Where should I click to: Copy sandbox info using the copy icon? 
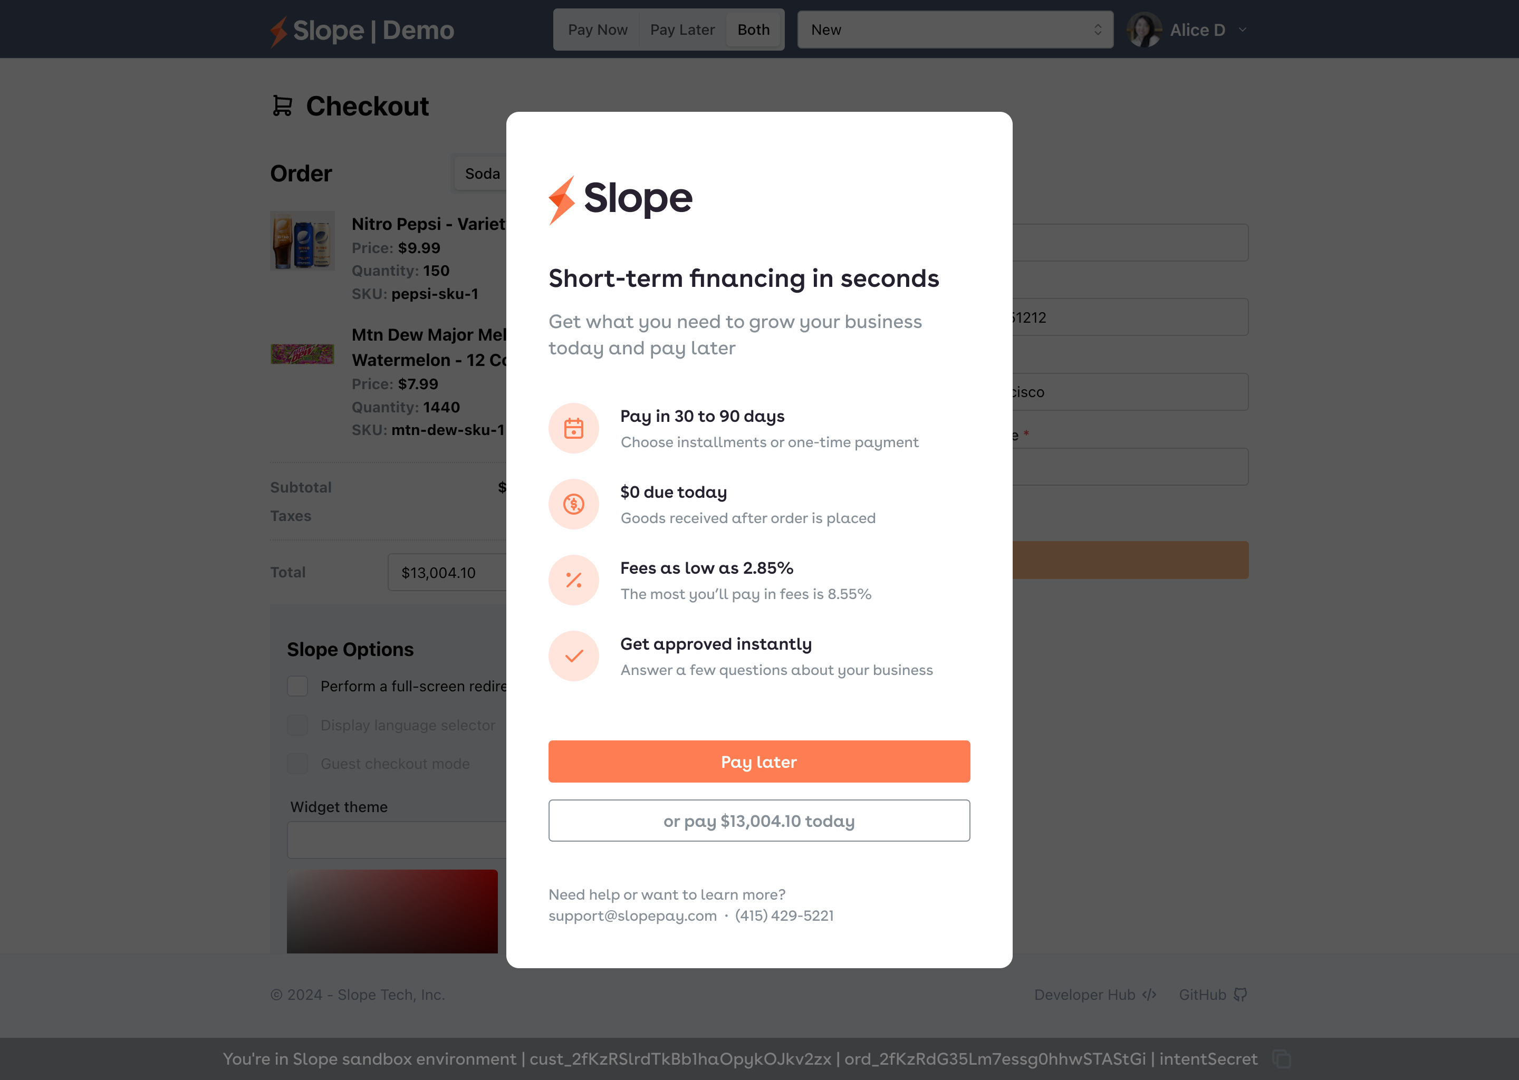pyautogui.click(x=1281, y=1058)
